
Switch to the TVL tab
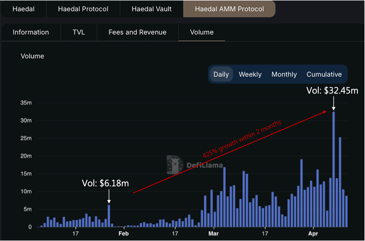click(78, 32)
